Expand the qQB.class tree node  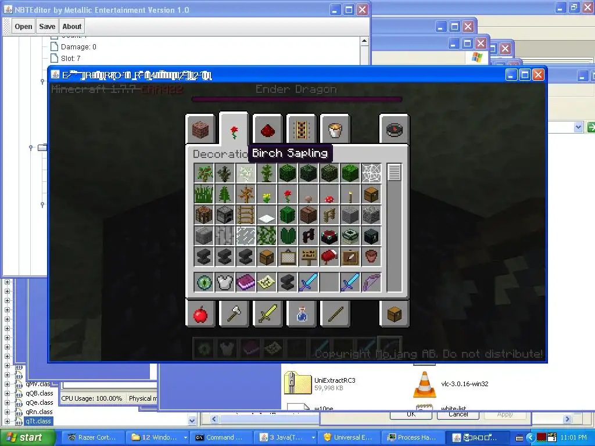click(x=7, y=393)
